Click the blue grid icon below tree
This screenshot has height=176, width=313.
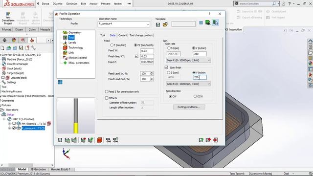(60, 82)
